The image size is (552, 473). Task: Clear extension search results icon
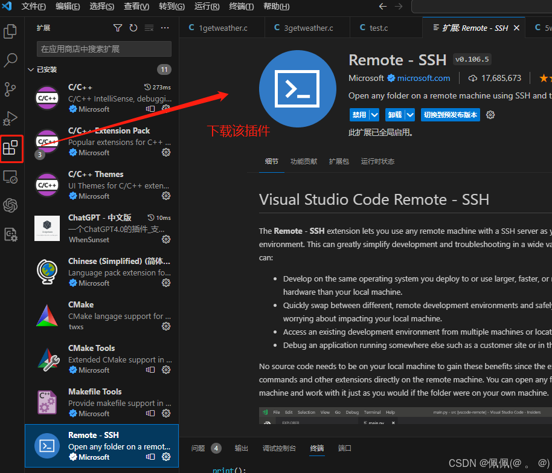pyautogui.click(x=149, y=28)
